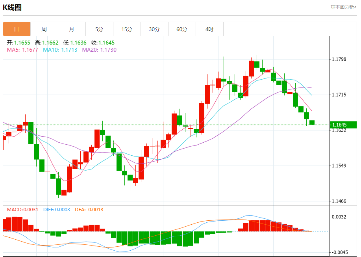Select the 日 daily chart tab
361x257 pixels.
pos(17,29)
